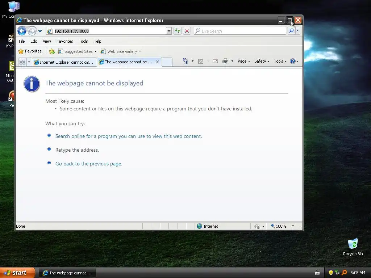Click the address bar showing 192.168.1.15:8080
This screenshot has width=371, height=278.
(x=107, y=31)
